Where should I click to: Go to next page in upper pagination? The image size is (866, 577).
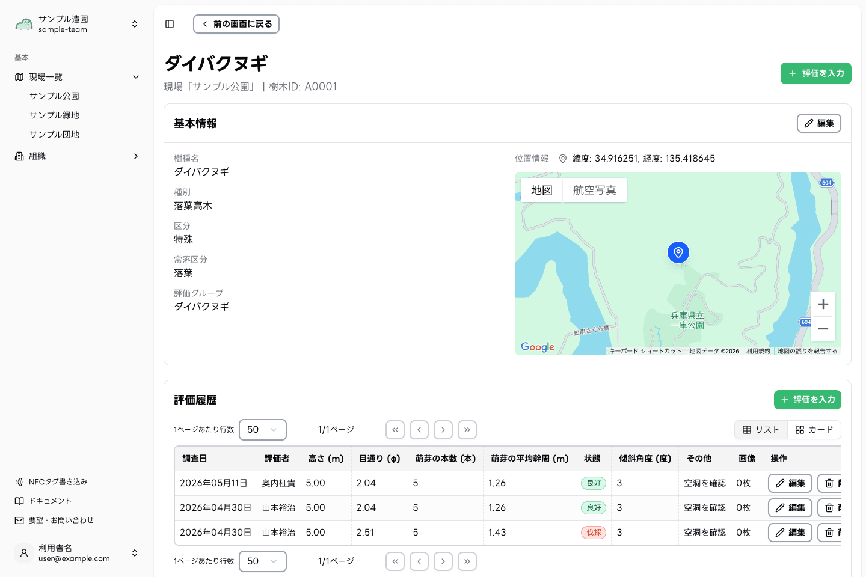pyautogui.click(x=443, y=430)
